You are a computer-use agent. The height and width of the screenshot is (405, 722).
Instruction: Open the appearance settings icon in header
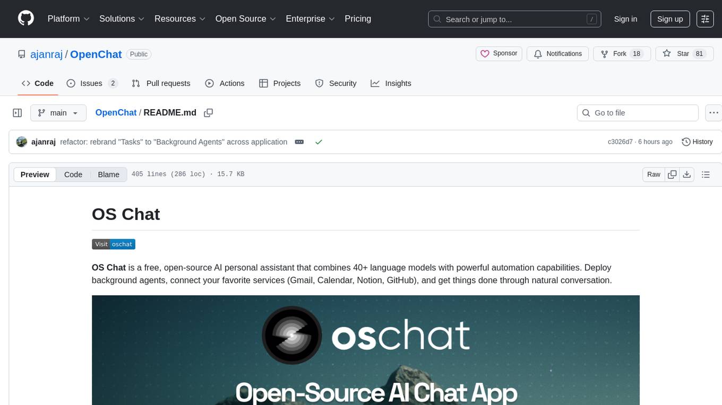[705, 19]
